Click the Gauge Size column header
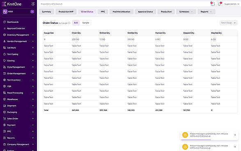The image size is (241, 151). coord(49,33)
